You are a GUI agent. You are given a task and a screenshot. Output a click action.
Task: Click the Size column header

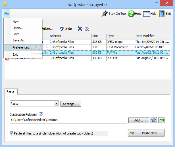(99, 36)
